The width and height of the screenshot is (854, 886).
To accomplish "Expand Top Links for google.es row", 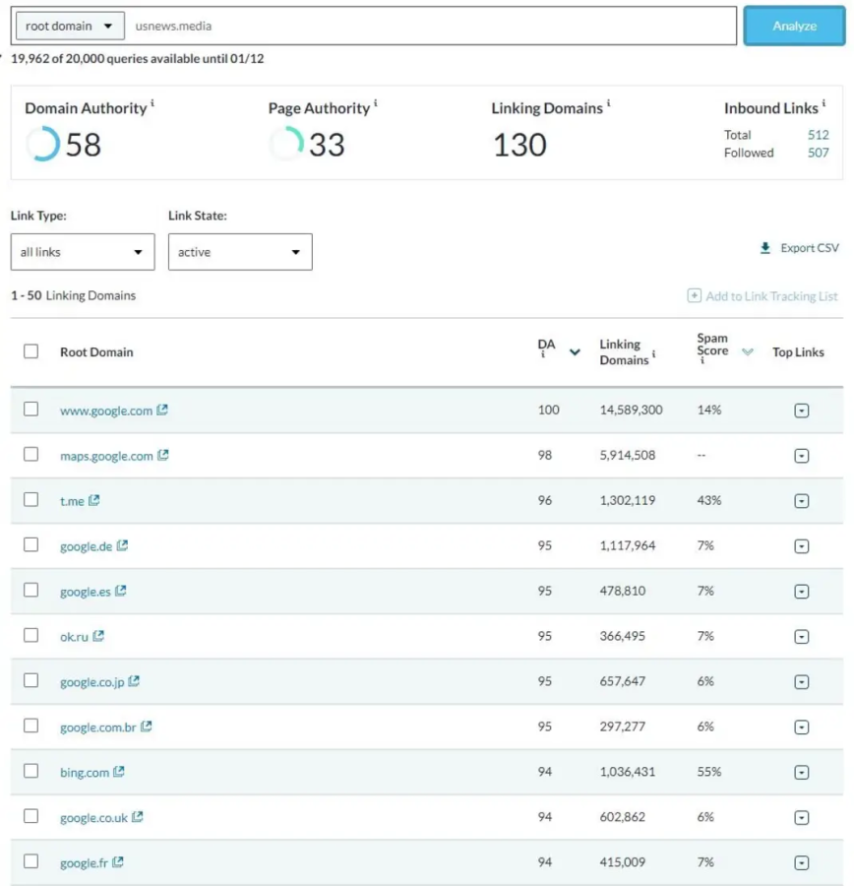I will click(802, 592).
